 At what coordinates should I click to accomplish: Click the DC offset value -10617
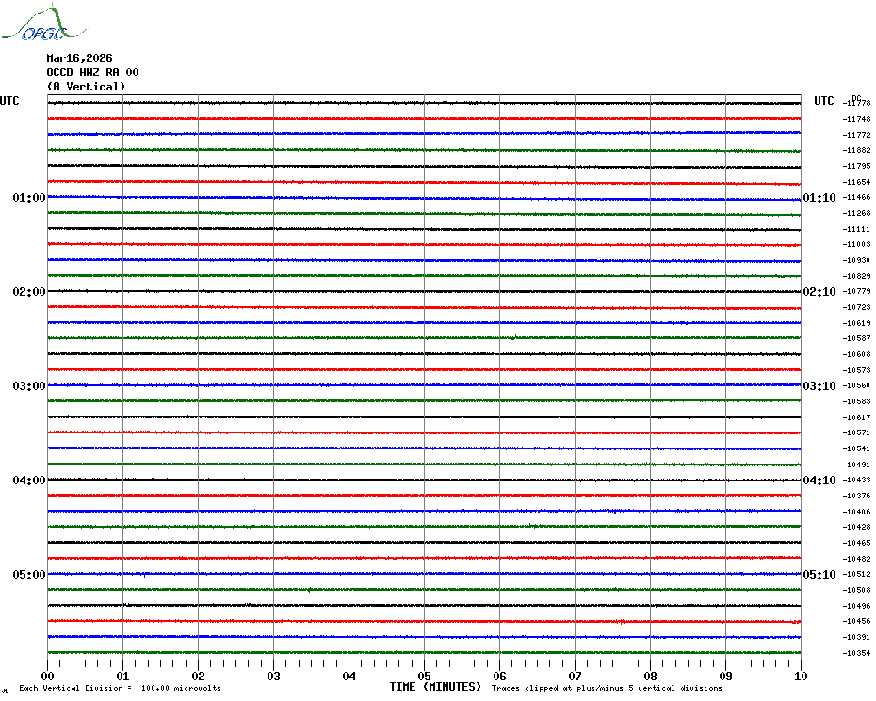point(857,417)
